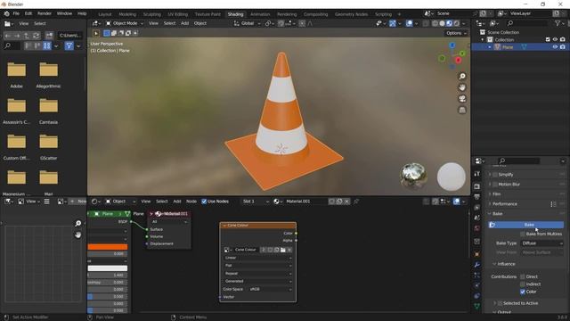
Task: Select wireframe viewport shading mode
Action: [435, 23]
